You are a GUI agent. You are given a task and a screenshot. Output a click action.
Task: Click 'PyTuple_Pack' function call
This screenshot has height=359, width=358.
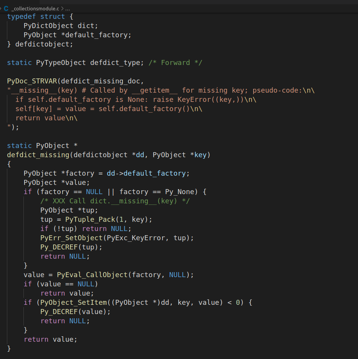click(x=90, y=219)
